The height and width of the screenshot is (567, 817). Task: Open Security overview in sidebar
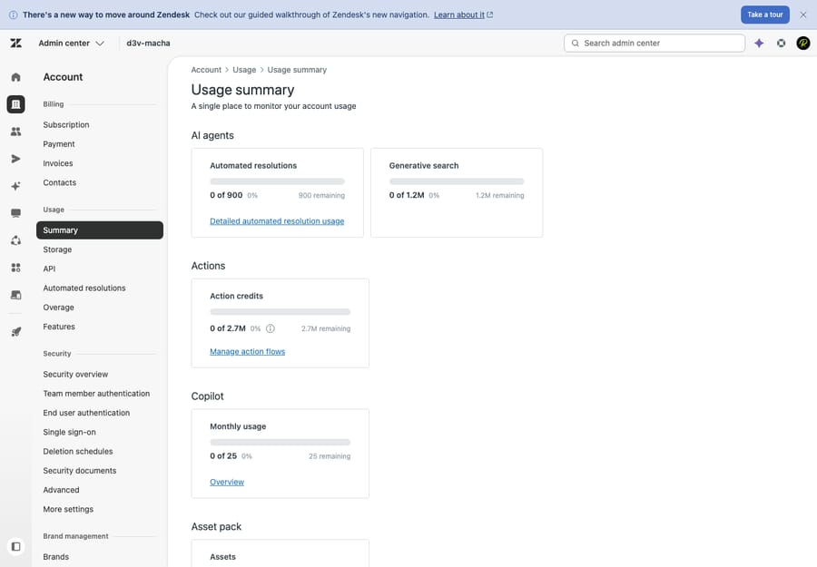pos(75,375)
